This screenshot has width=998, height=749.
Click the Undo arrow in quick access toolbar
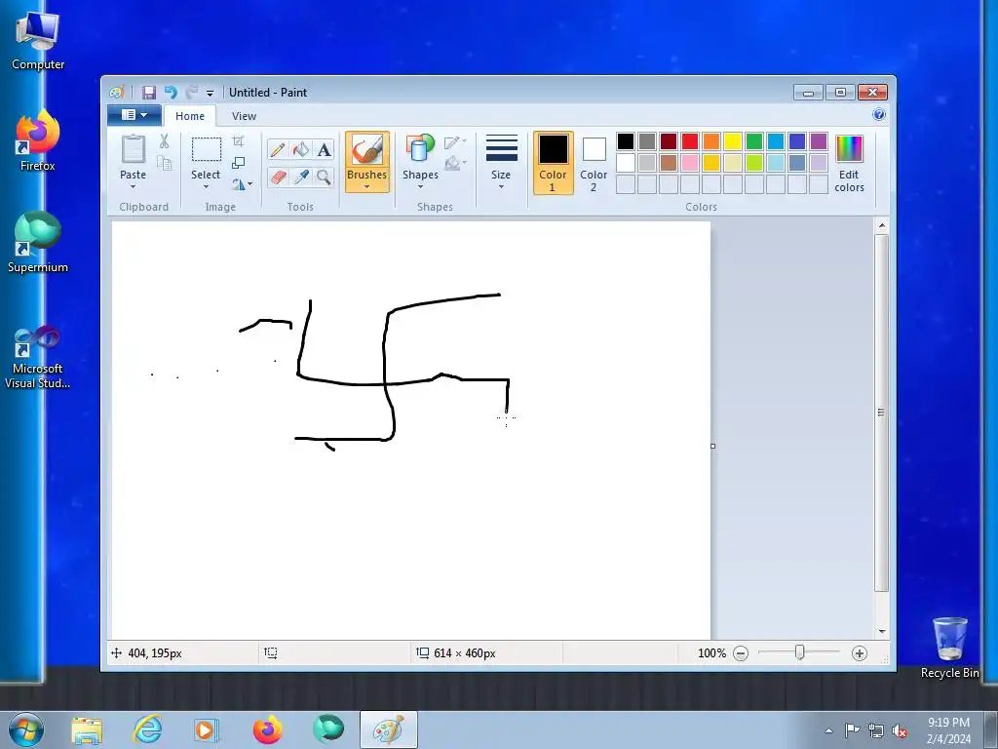click(171, 93)
